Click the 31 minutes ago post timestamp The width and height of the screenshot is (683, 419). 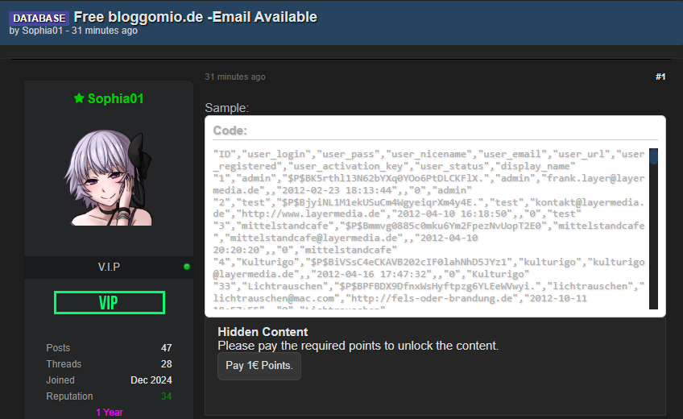click(235, 77)
